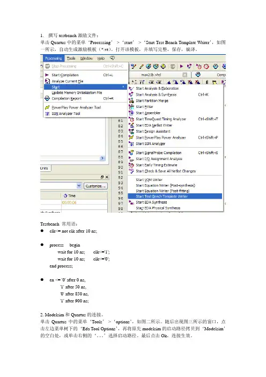Click the Start TimeQuest Timing Analyzer icon
266x377 pixels.
pos(131,119)
